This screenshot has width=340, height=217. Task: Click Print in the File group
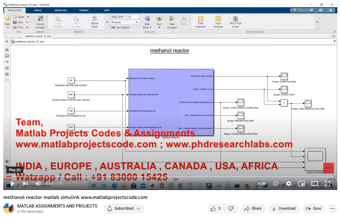18,27
